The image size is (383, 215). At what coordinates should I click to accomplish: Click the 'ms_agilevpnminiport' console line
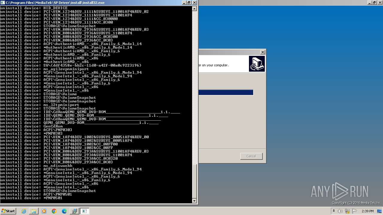[x=45, y=69]
